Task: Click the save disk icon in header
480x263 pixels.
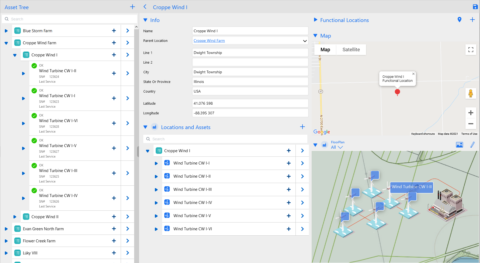Action: pos(475,7)
